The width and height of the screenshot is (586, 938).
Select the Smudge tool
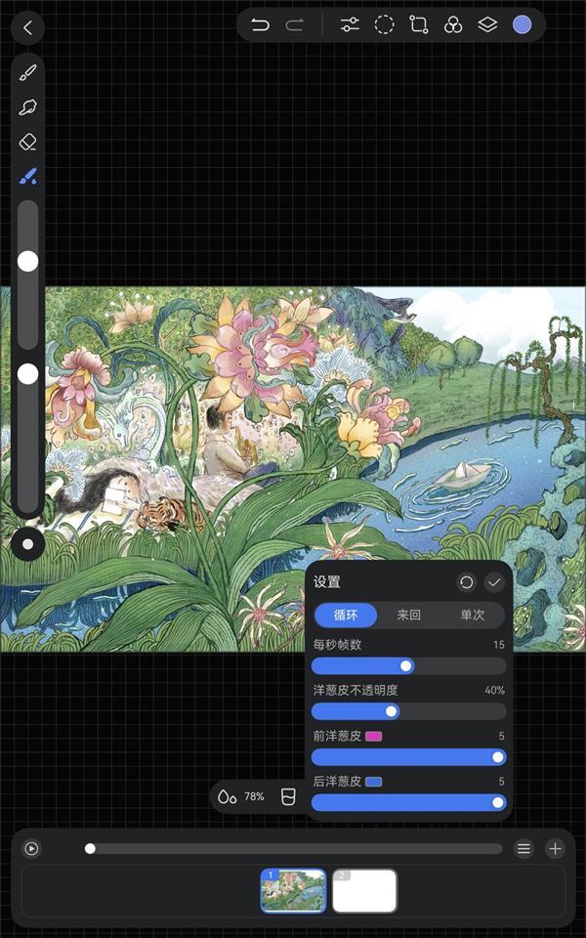[x=28, y=107]
